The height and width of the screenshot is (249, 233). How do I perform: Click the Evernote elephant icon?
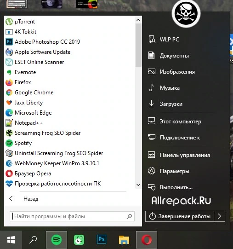[9, 72]
